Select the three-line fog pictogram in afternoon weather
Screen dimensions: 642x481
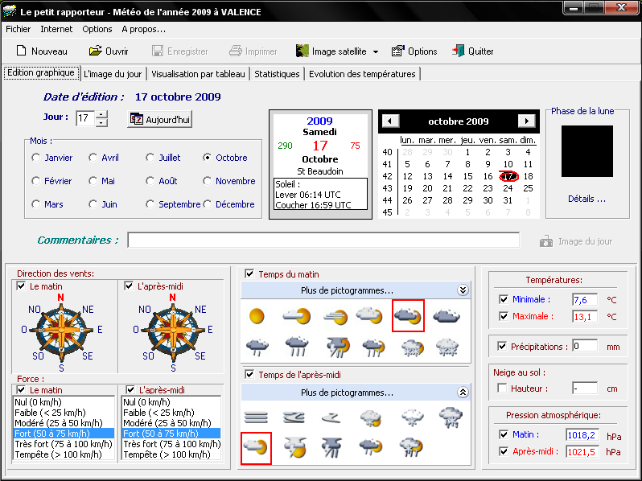pos(257,417)
